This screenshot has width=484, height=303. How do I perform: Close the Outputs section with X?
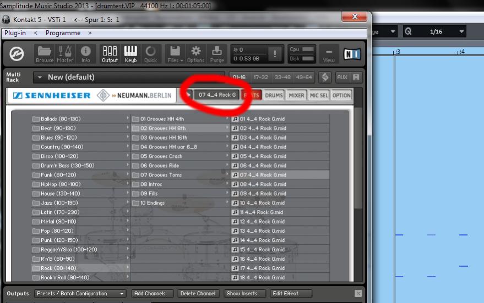(358, 294)
